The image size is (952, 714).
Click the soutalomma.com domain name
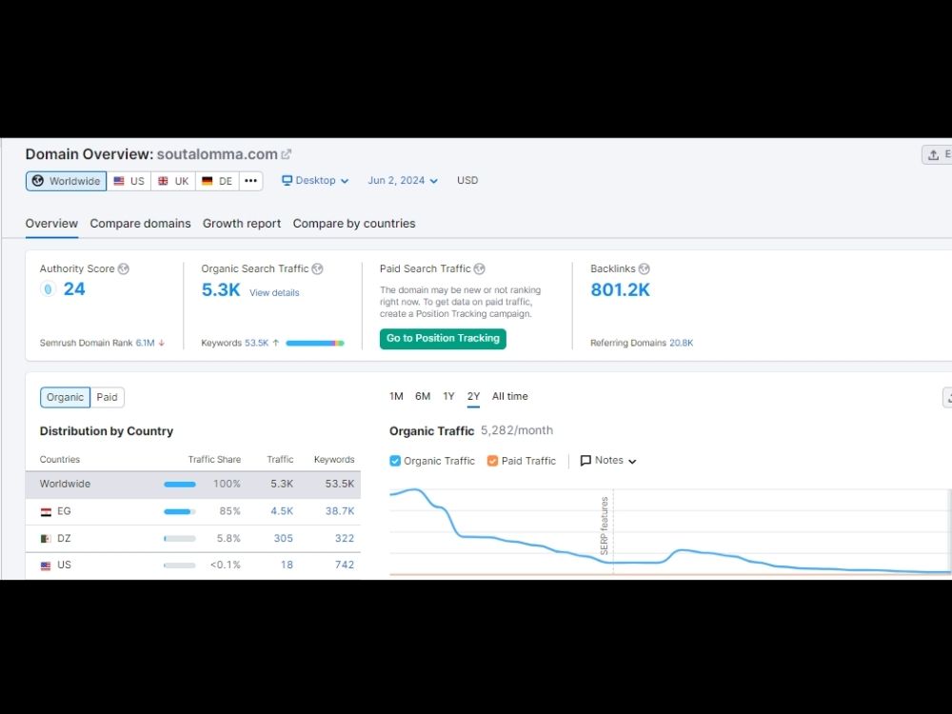pos(217,154)
